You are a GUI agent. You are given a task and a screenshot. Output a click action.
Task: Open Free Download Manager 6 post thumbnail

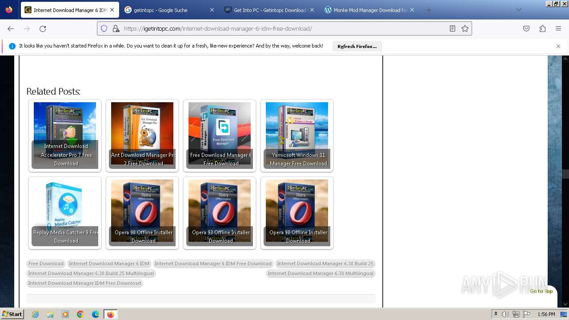tap(220, 136)
